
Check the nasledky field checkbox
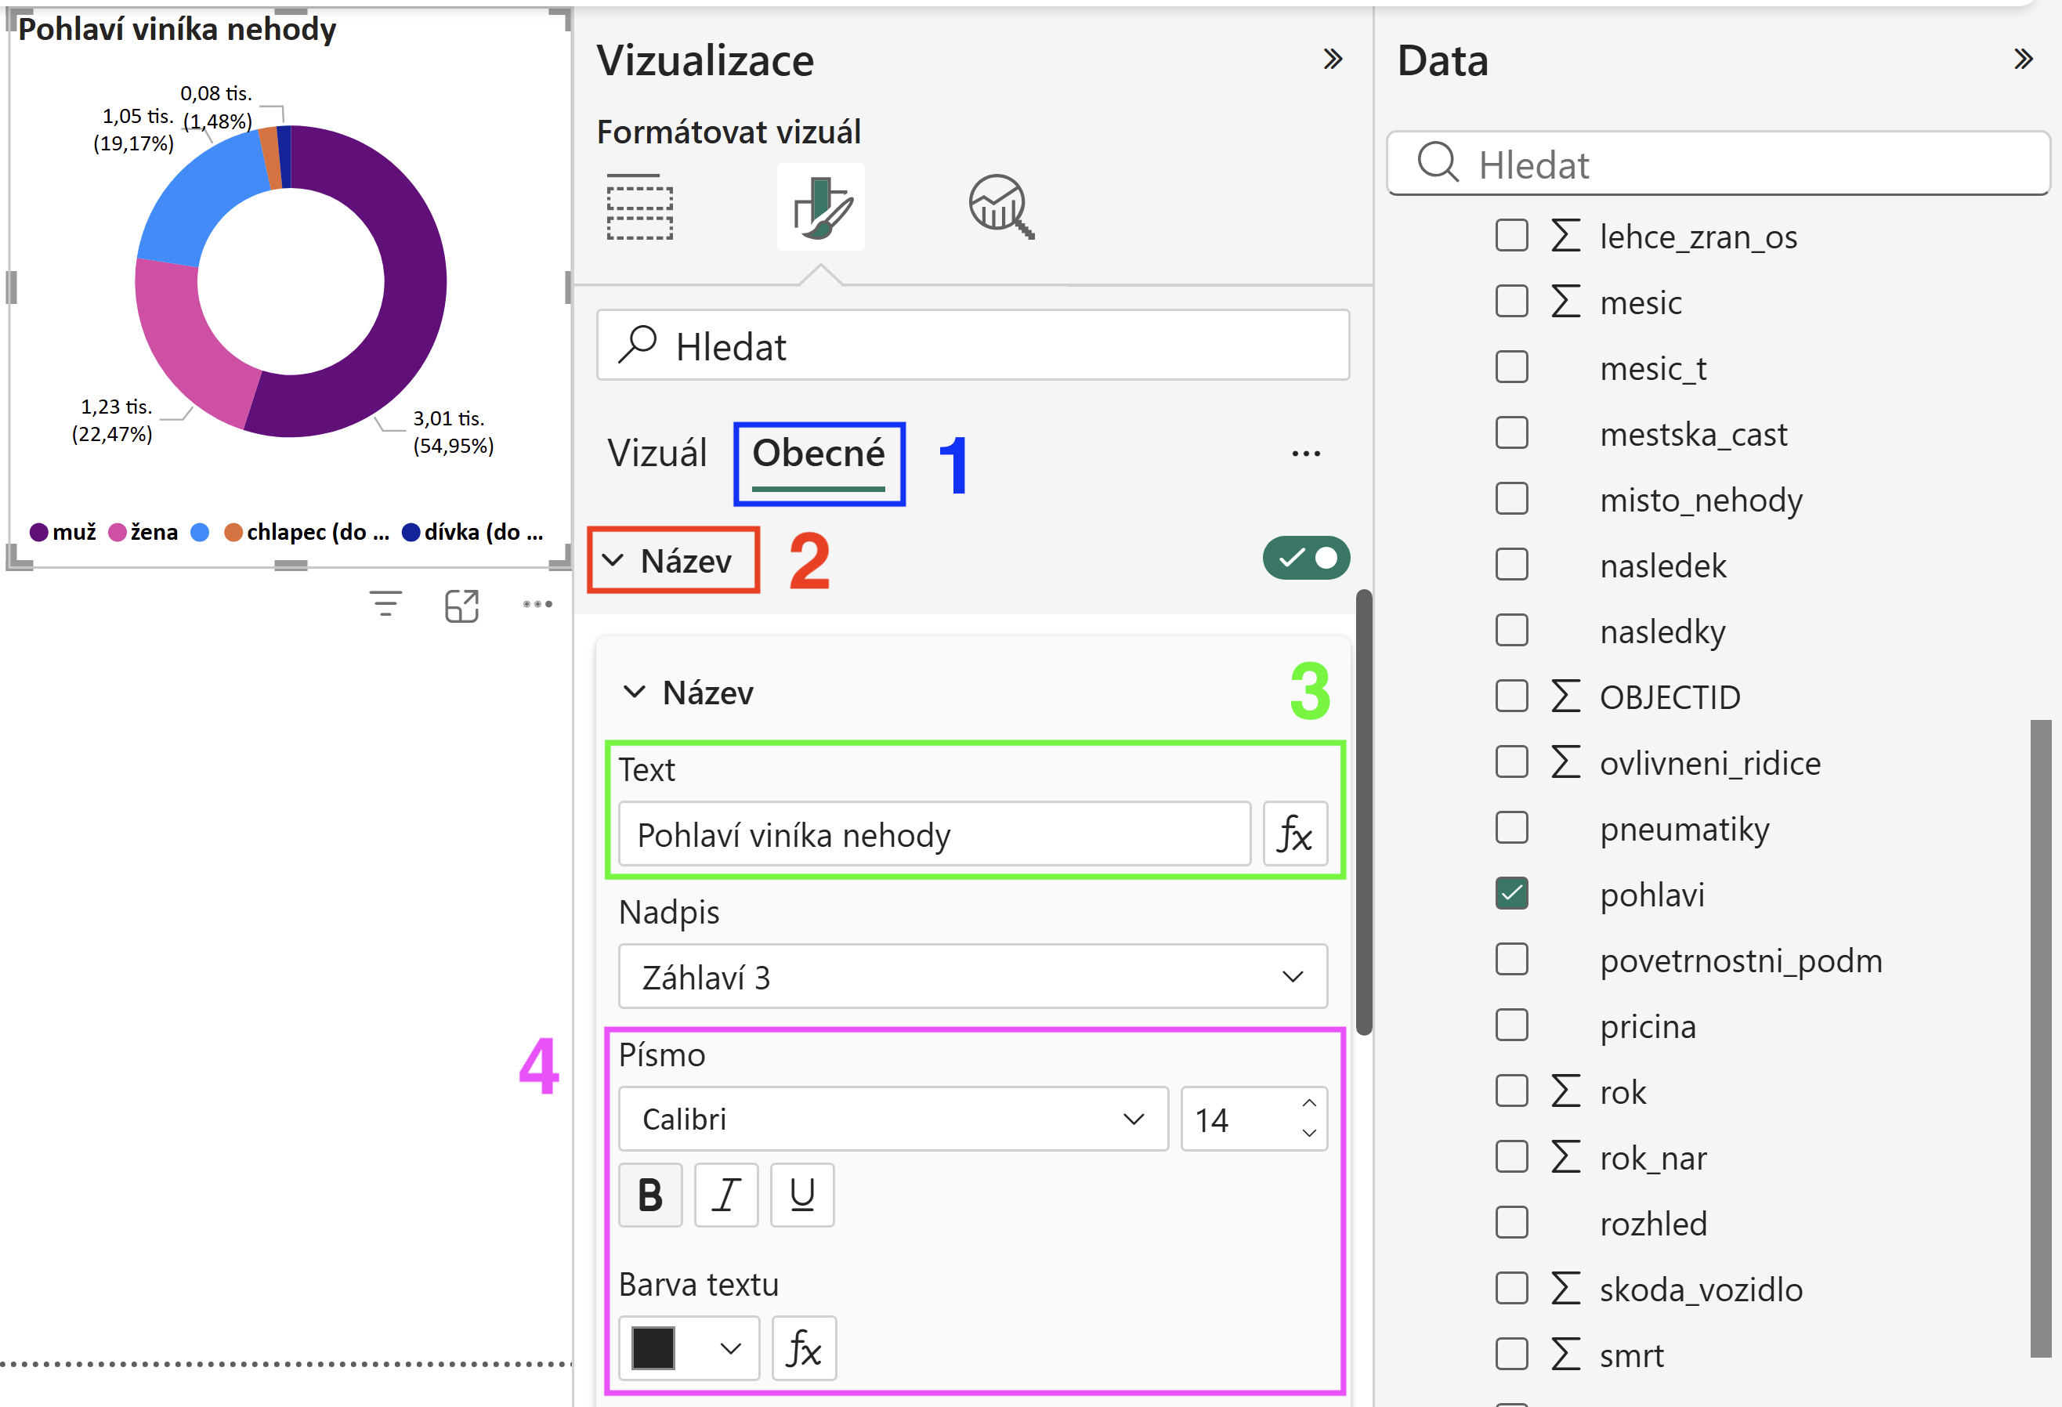coord(1511,631)
